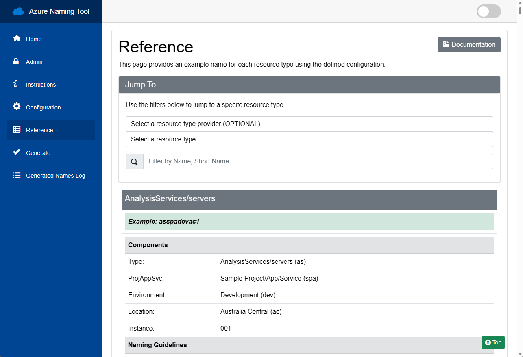
Task: Expand the Select a resource type dropdown
Action: [x=309, y=139]
